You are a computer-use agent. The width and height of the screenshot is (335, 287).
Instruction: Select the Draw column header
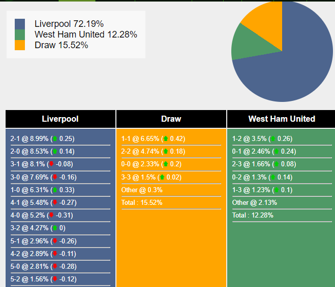click(x=171, y=119)
